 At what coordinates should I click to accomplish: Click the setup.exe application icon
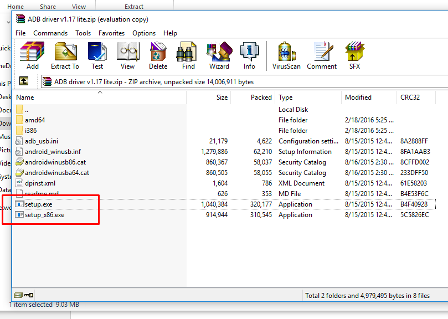pyautogui.click(x=19, y=204)
